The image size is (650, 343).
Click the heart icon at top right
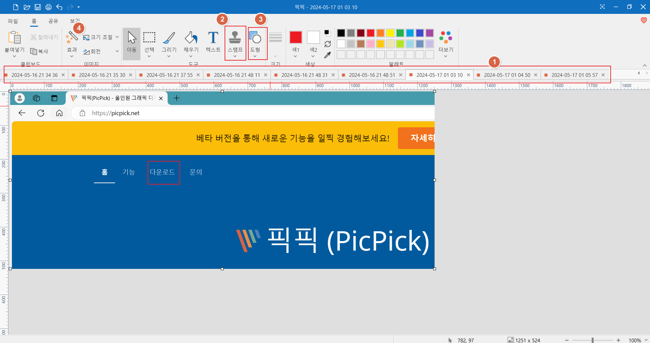(644, 20)
